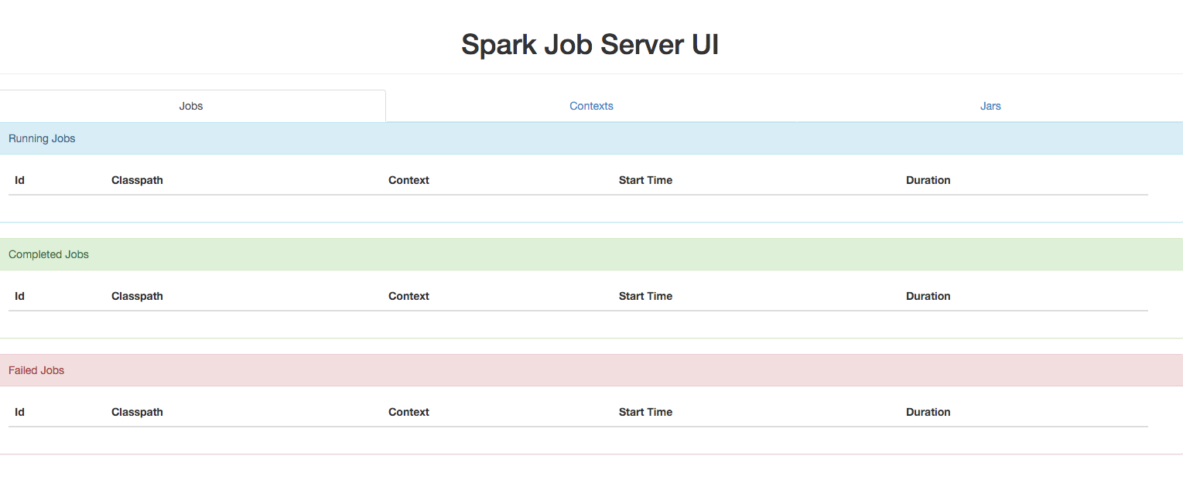The height and width of the screenshot is (490, 1183).
Task: Sort Failed Jobs by Context column
Action: [x=409, y=412]
